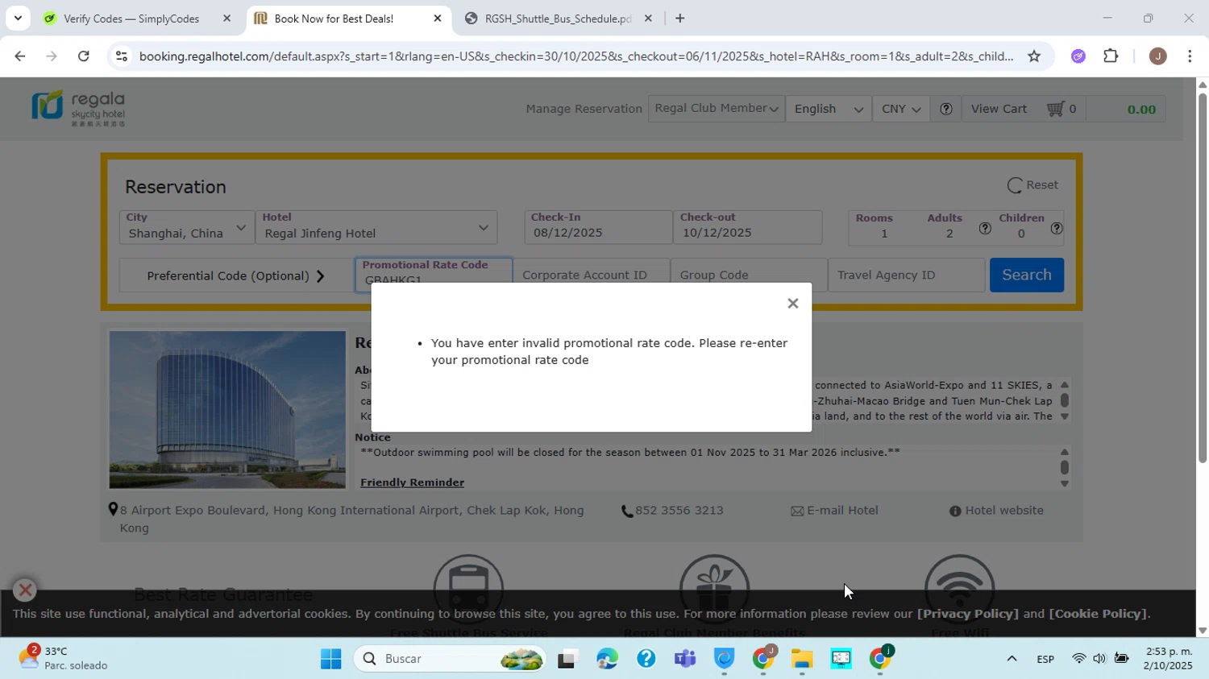Click the Adults help question mark icon
Screen dimensions: 1209x679
[984, 229]
